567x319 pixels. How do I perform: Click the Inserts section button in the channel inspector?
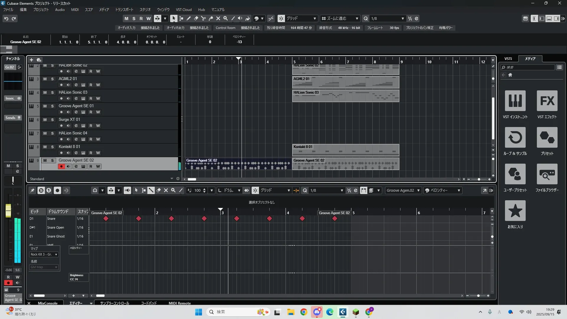point(10,98)
